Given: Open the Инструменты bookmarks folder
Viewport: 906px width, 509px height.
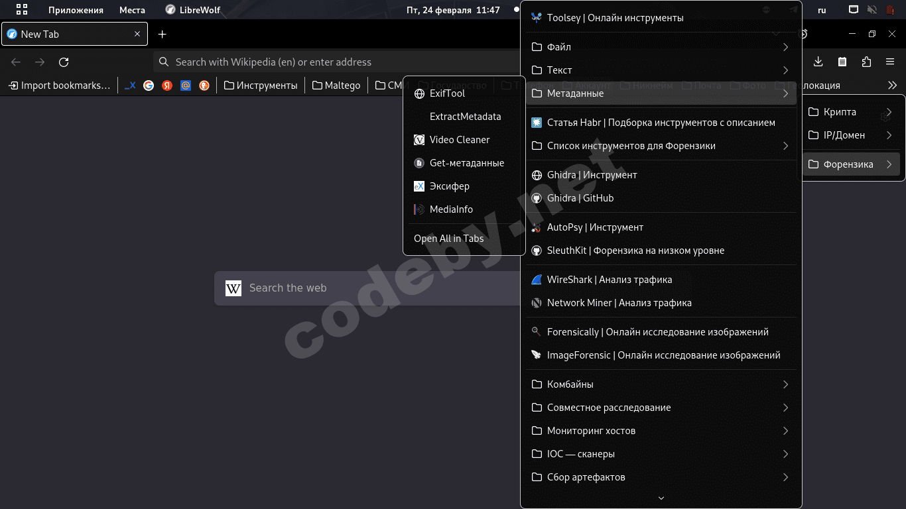Looking at the screenshot, I should 261,85.
